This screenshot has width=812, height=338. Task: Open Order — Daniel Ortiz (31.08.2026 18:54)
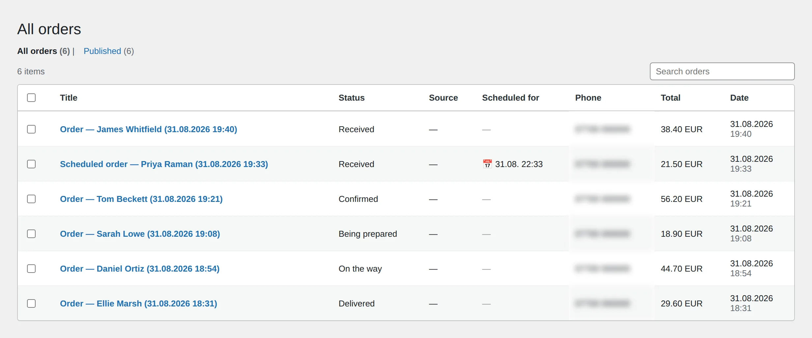click(x=140, y=269)
